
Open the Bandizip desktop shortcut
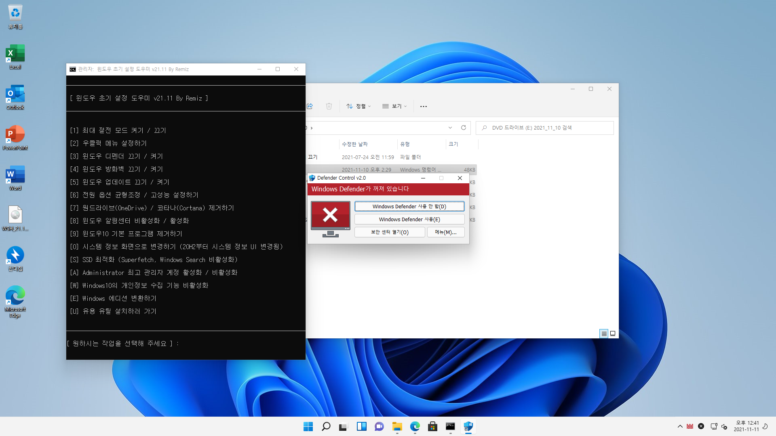click(x=15, y=259)
